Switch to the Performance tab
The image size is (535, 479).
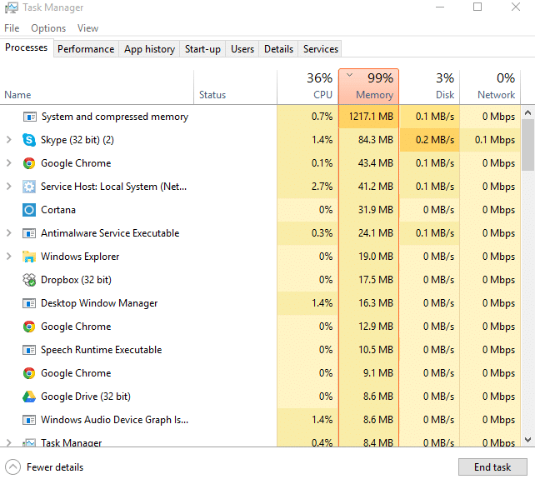pyautogui.click(x=86, y=49)
